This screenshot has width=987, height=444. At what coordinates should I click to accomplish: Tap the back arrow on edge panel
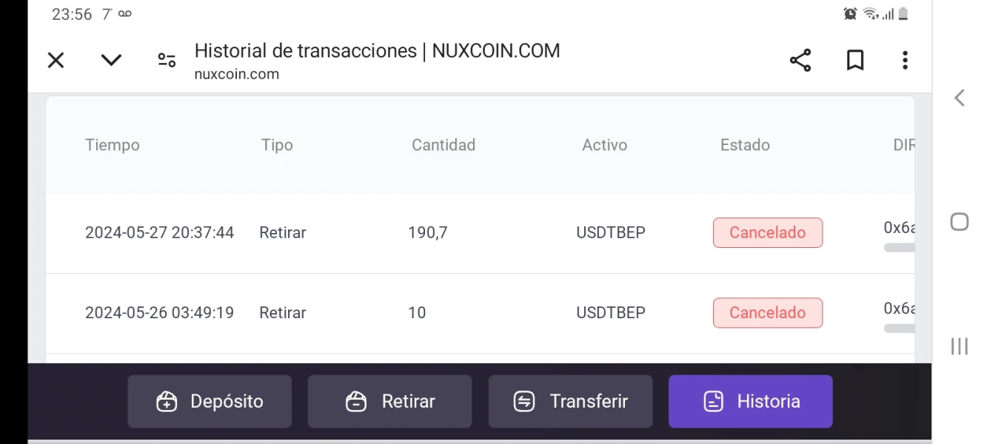[960, 97]
